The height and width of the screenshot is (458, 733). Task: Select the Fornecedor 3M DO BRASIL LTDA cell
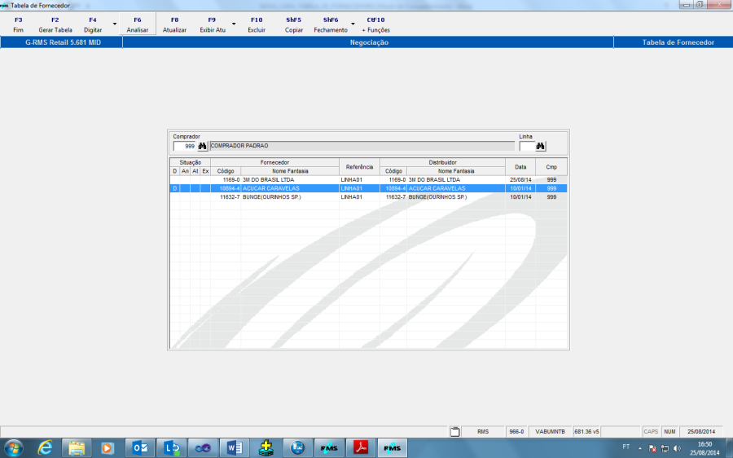click(290, 179)
